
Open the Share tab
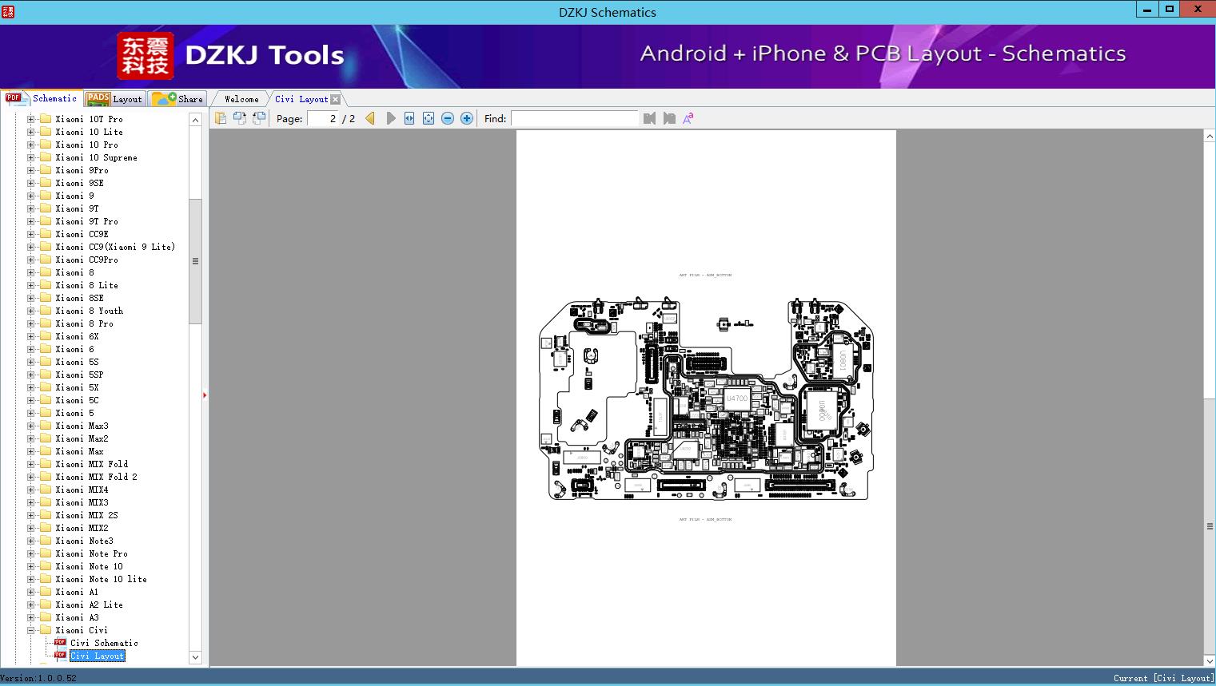178,99
